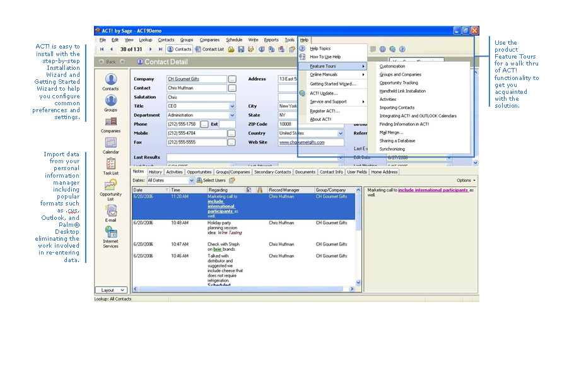Open the Layout dropdown
The image size is (574, 368).
111,290
